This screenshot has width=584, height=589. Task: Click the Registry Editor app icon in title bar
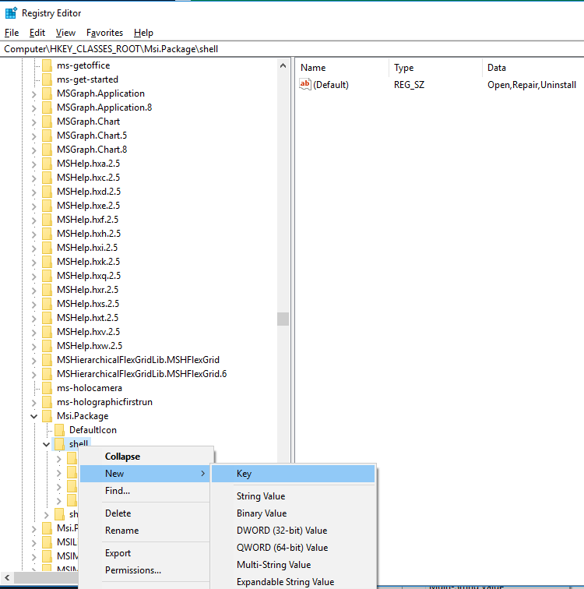(x=11, y=13)
